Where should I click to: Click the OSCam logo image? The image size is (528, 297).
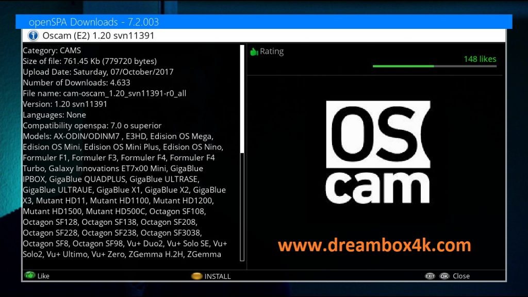pos(378,152)
